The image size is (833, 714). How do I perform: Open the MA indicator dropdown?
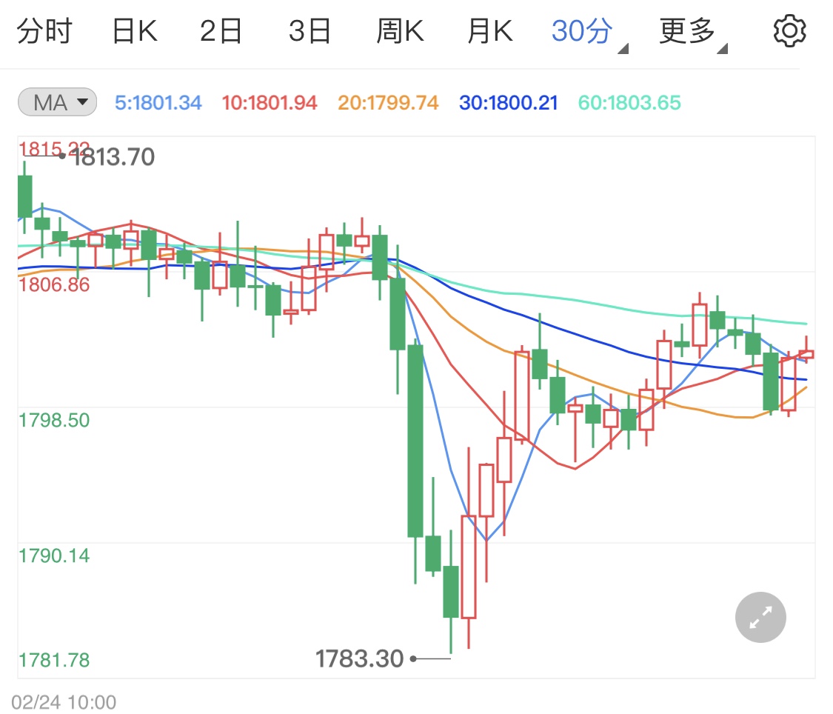(56, 103)
